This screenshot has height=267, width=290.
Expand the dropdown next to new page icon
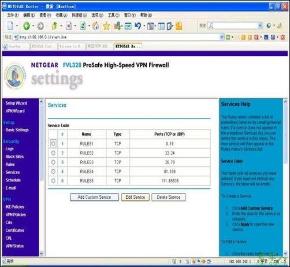coord(17,26)
